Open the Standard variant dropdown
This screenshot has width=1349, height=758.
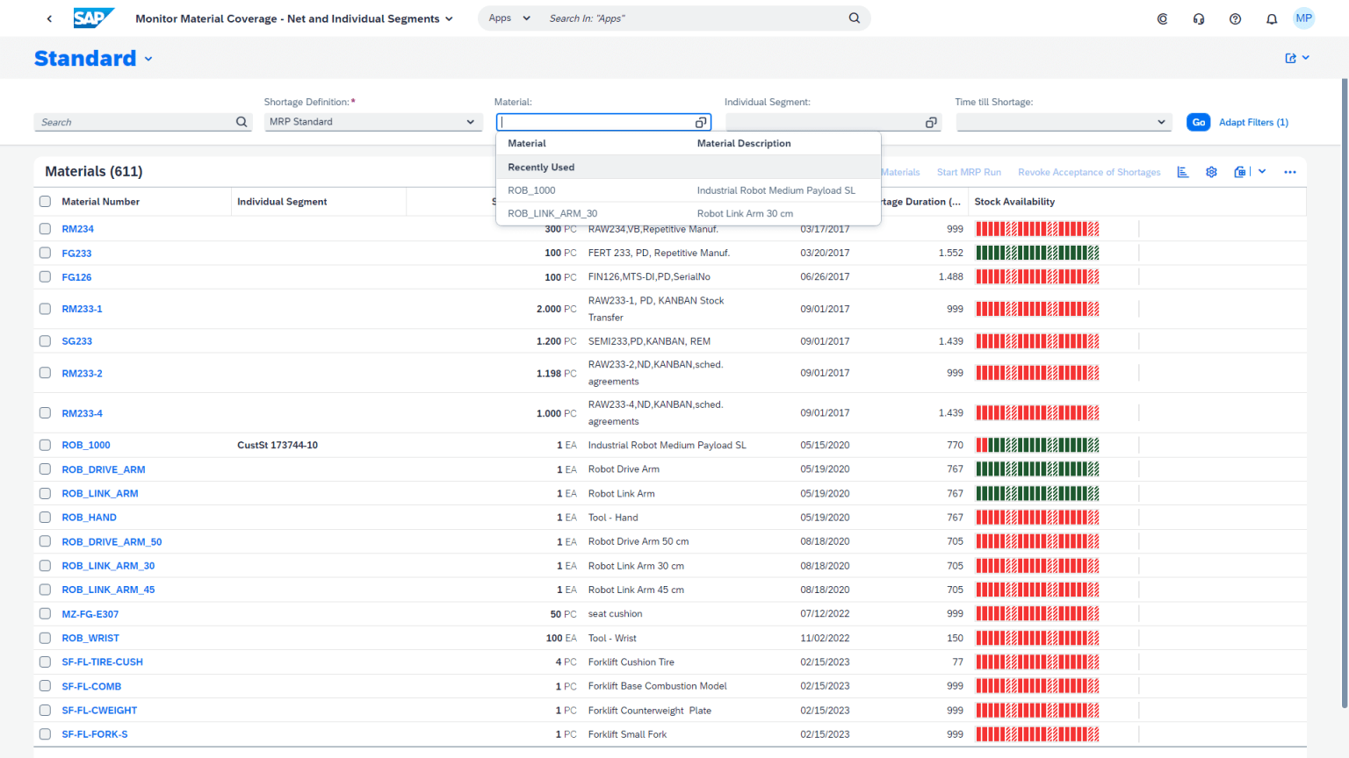click(148, 58)
